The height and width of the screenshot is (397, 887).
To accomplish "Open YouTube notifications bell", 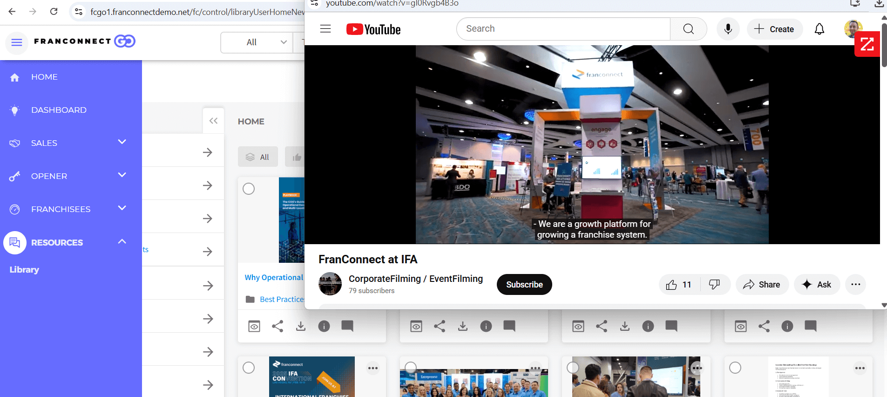I will 819,29.
